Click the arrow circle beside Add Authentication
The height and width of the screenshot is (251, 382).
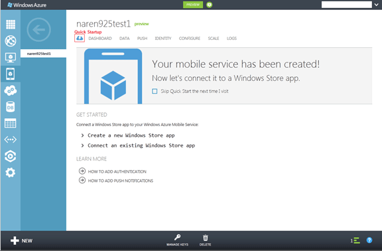82,171
